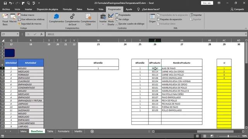Open control Propiedades
The width and height of the screenshot is (248, 139).
pyautogui.click(x=123, y=15)
